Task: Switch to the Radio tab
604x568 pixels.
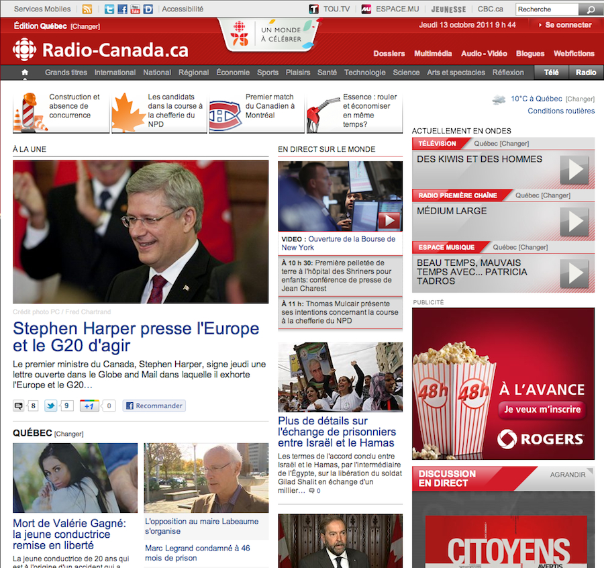Action: tap(586, 73)
